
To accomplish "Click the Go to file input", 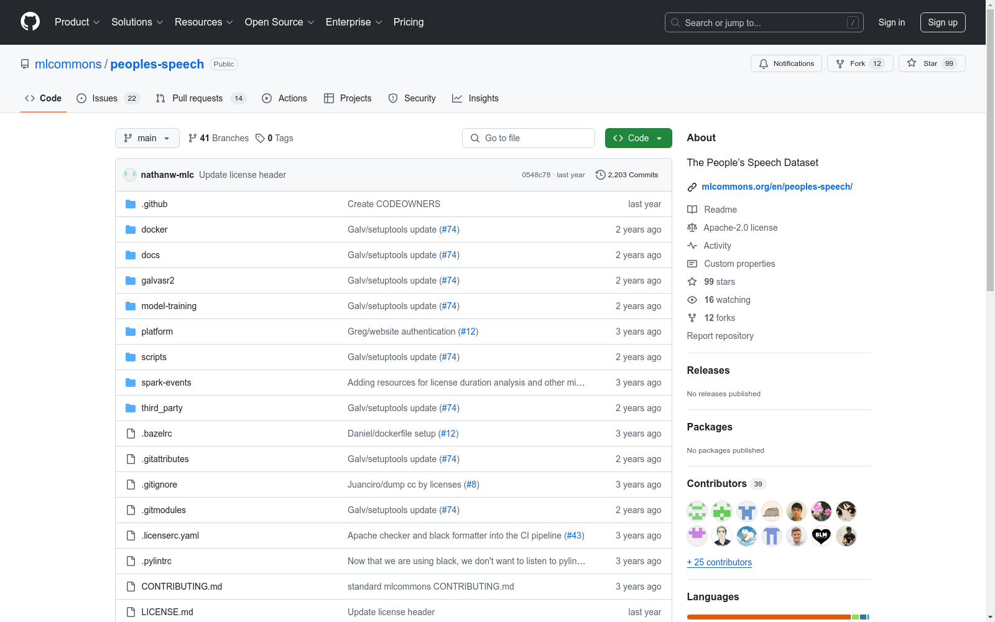I will point(529,138).
